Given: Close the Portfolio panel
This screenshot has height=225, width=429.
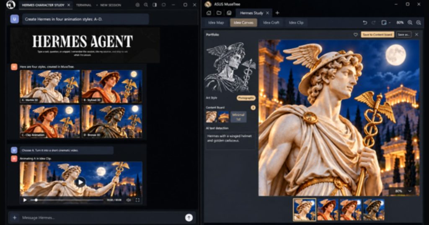Looking at the screenshot, I should pyautogui.click(x=416, y=35).
